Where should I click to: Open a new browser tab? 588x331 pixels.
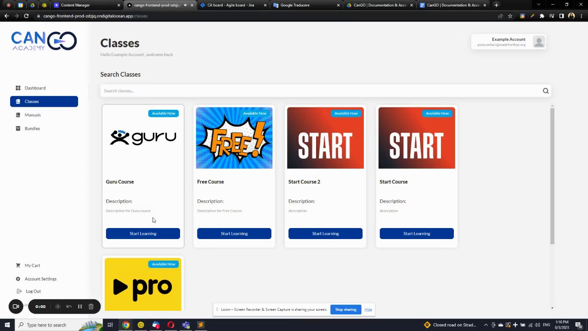496,5
